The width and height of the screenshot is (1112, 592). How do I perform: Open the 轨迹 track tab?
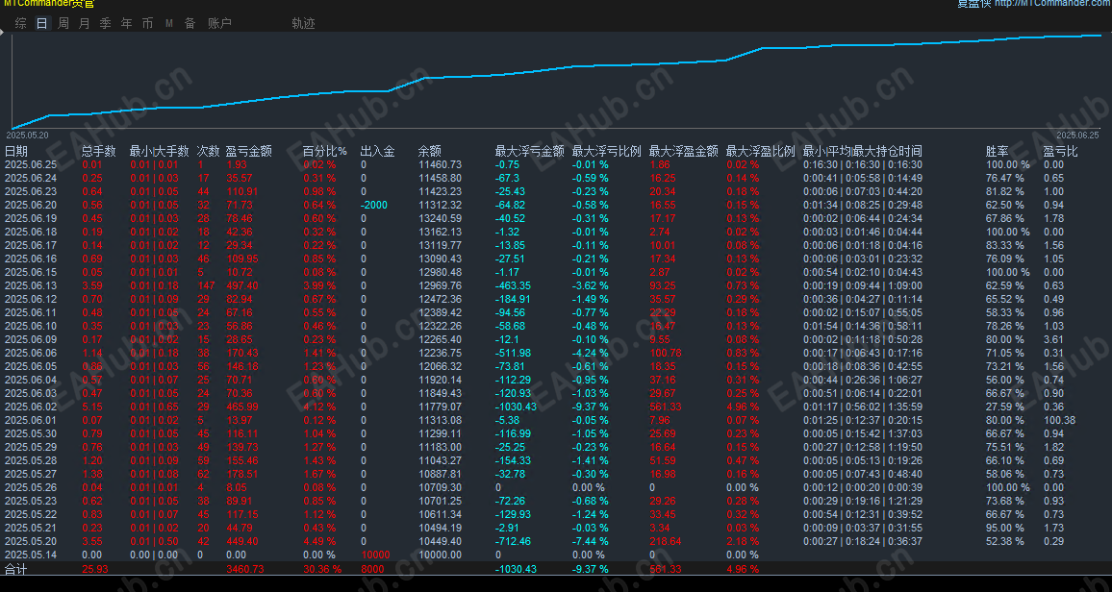(303, 23)
